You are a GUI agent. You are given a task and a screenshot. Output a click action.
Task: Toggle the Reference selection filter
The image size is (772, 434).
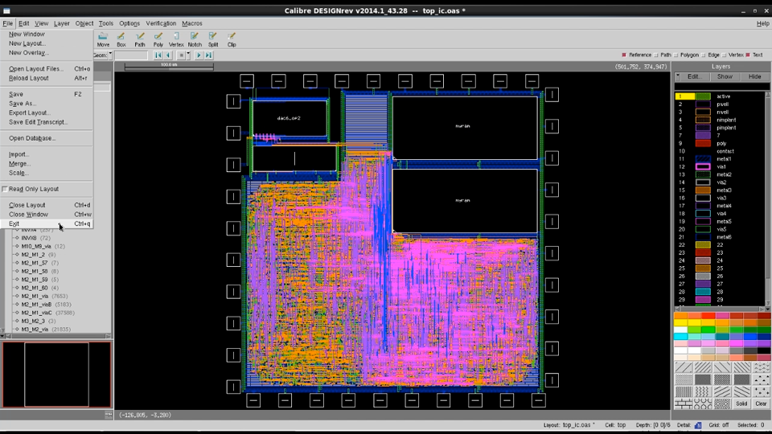[624, 55]
